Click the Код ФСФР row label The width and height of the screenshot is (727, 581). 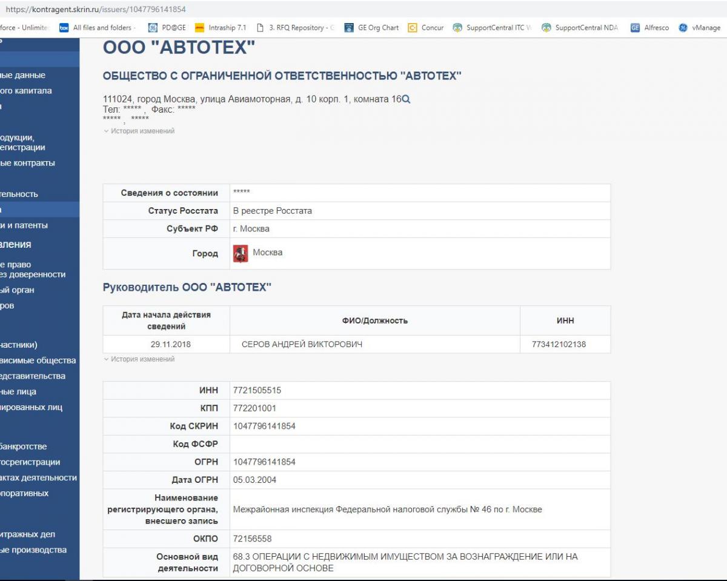[195, 444]
